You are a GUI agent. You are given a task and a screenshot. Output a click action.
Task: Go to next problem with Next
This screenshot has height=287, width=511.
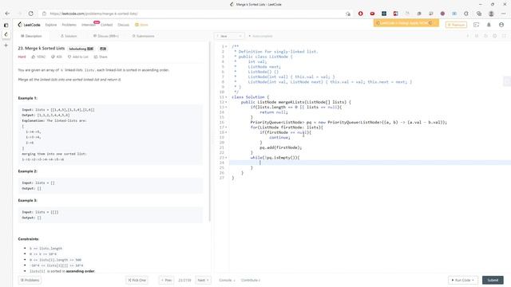(203, 280)
